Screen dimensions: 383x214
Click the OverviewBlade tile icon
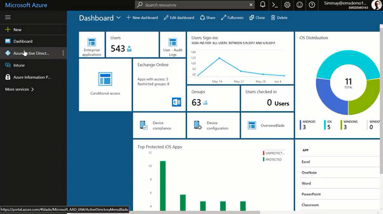click(x=252, y=125)
